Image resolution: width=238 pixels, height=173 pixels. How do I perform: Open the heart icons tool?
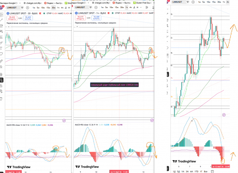pyautogui.click(x=1, y=54)
